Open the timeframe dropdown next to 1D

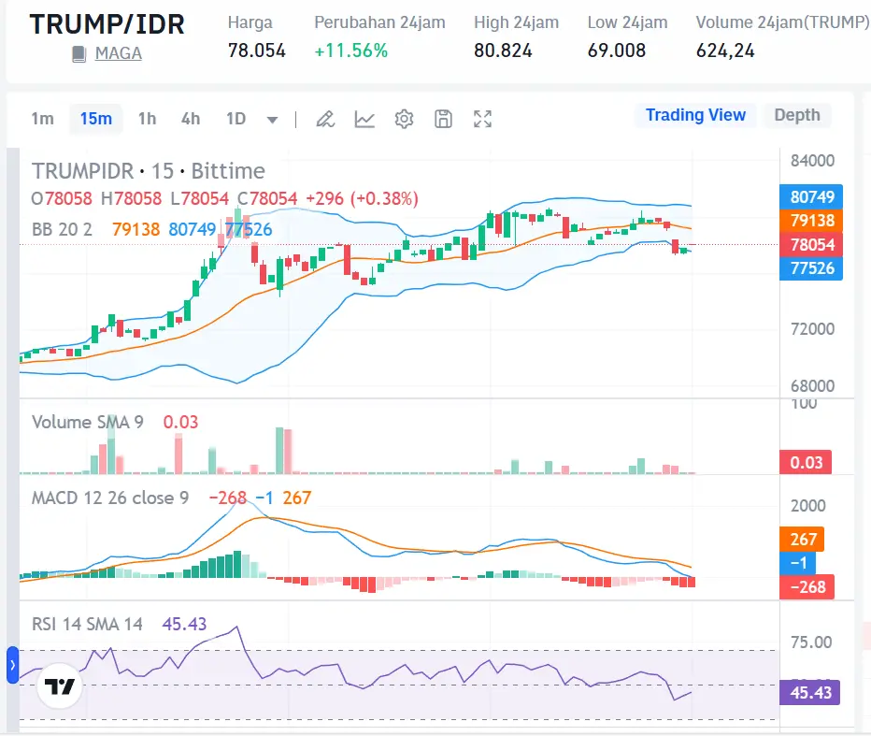click(x=271, y=119)
